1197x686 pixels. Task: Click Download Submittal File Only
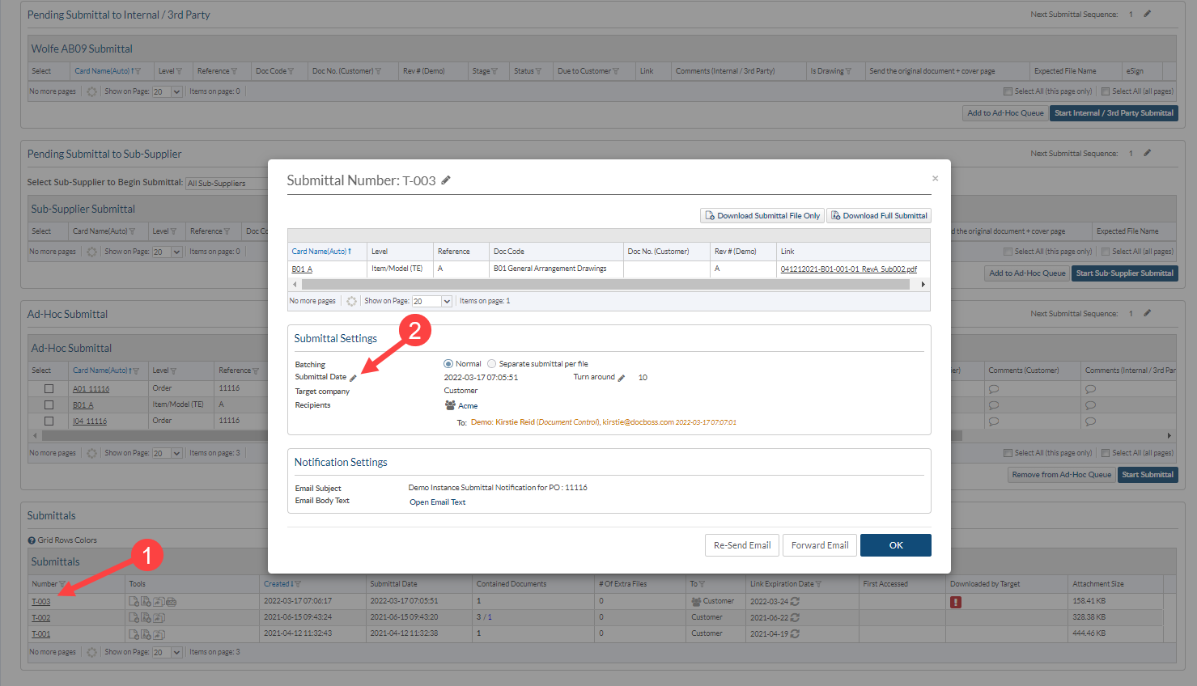(762, 216)
